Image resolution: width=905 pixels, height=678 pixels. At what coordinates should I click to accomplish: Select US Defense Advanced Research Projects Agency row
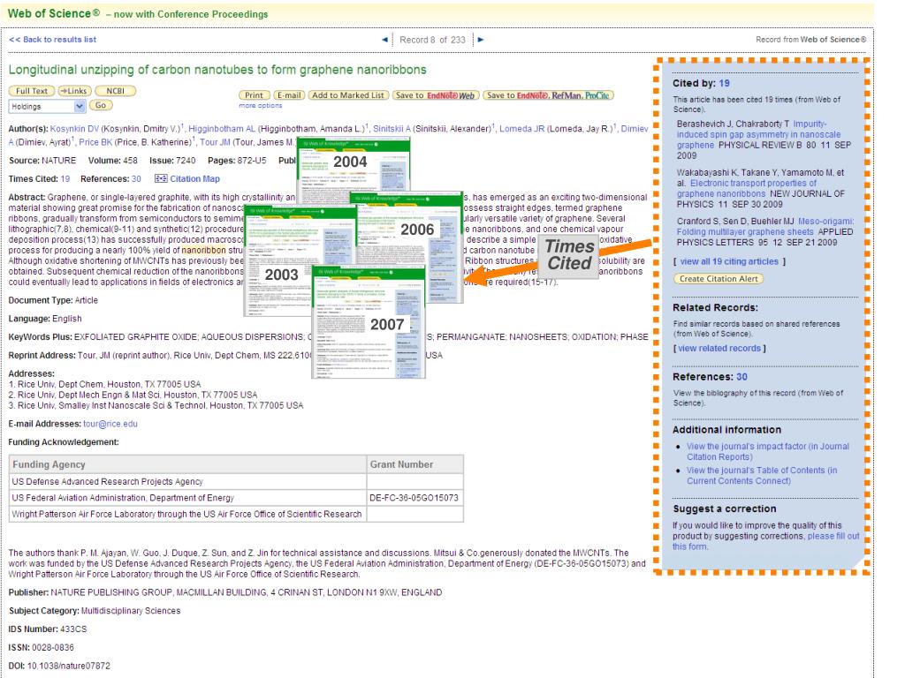click(x=236, y=481)
